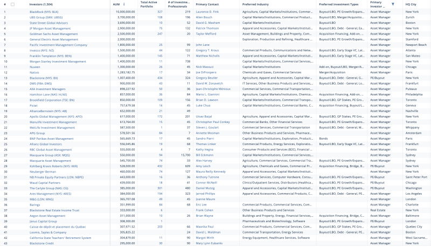Click Blackstone's active portfolio count 434
This screenshot has width=431, height=247.
point(159,78)
